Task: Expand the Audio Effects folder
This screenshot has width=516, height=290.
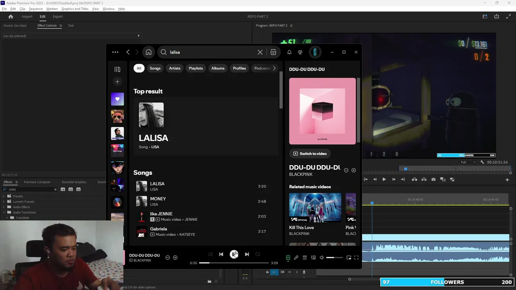Action: (x=4, y=207)
